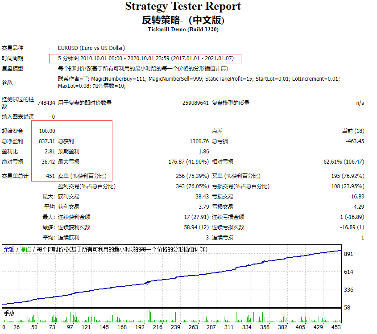Screen dimensions: 377x334
Task: Click x-axis tick label 453
Action: pyautogui.click(x=336, y=327)
